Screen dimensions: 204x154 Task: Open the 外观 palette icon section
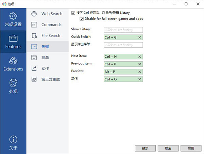(13, 83)
